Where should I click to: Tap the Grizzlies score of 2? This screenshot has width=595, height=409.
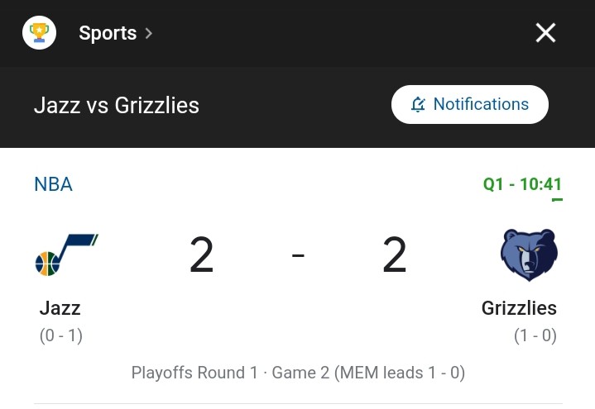pos(395,254)
